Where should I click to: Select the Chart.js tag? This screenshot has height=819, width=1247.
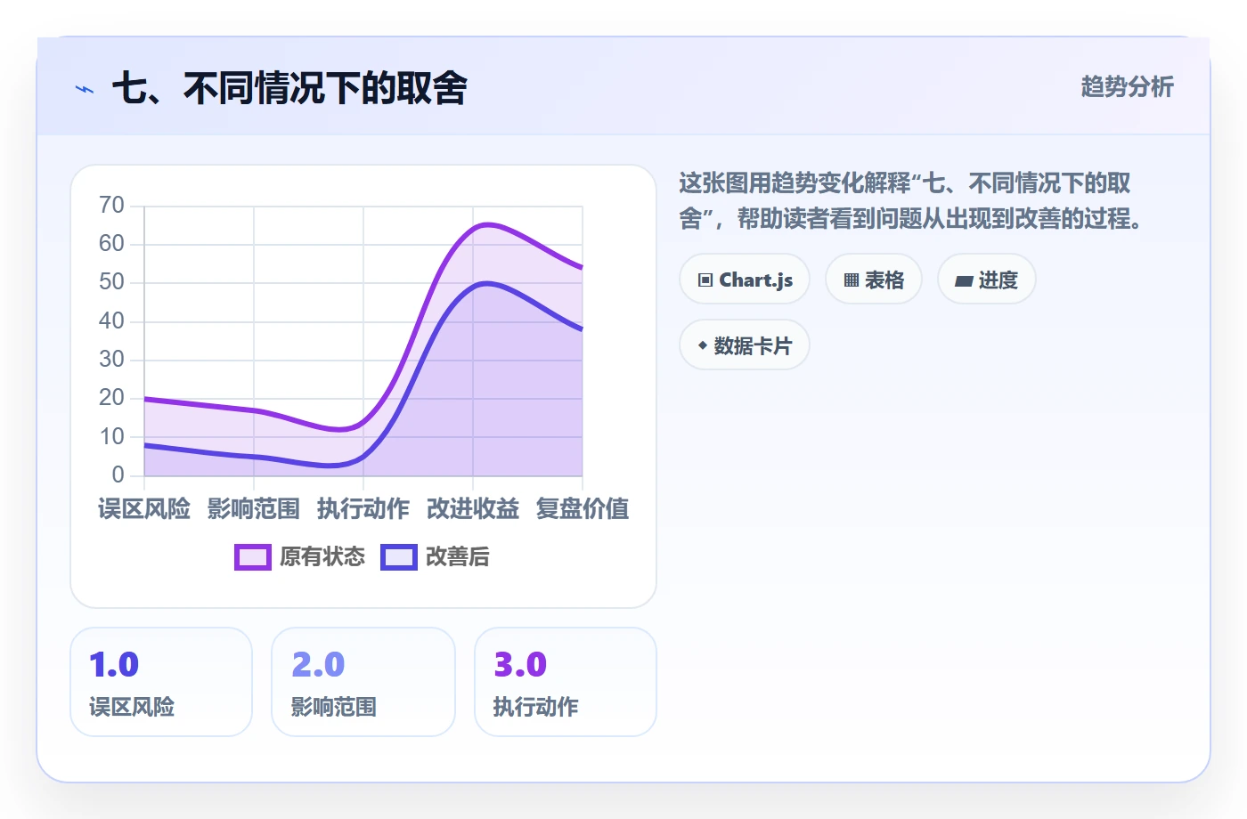pyautogui.click(x=745, y=280)
